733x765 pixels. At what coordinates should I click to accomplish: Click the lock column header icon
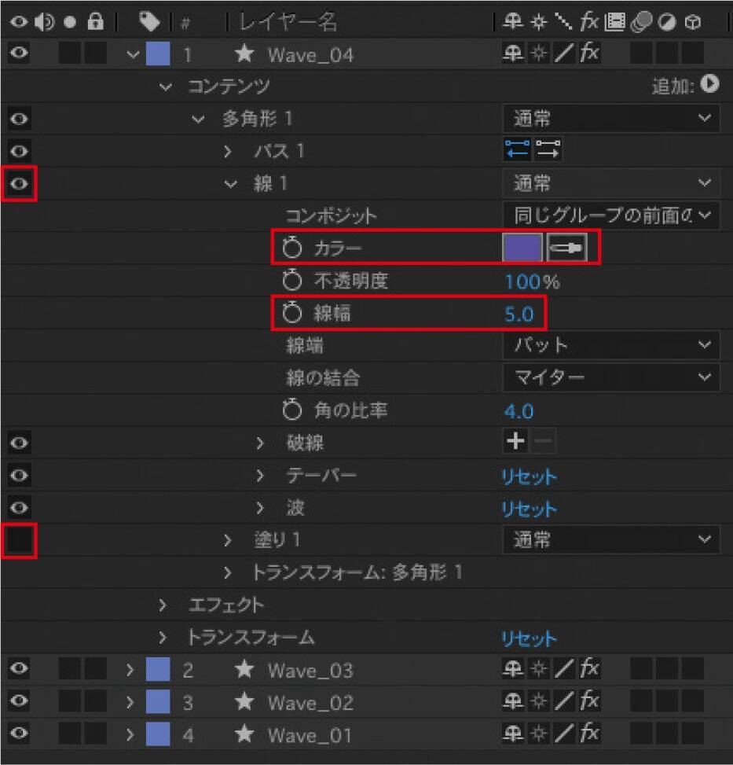pos(96,21)
